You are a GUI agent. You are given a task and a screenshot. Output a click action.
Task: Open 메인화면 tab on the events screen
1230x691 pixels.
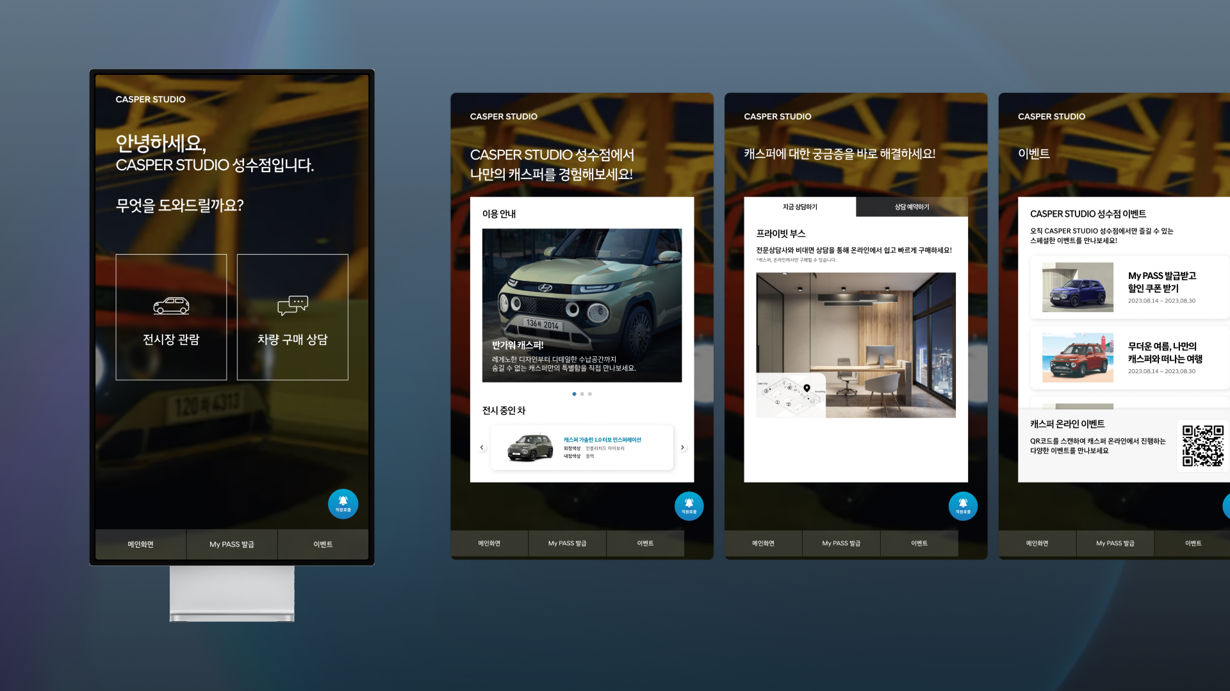pyautogui.click(x=1037, y=543)
